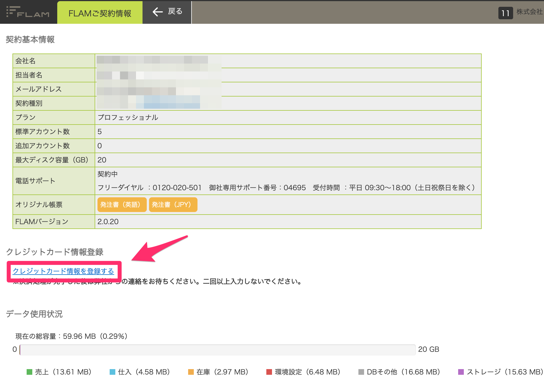Click the 戻る button label
This screenshot has width=544, height=381.
[175, 11]
